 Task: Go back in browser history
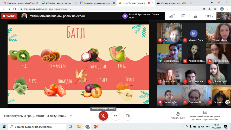(x=4, y=9)
